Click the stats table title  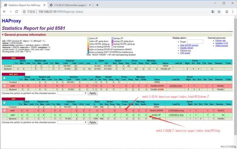13,58
